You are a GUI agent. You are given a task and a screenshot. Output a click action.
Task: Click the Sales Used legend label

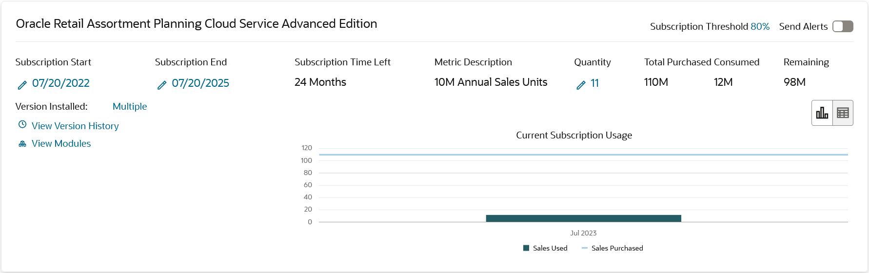coord(550,248)
